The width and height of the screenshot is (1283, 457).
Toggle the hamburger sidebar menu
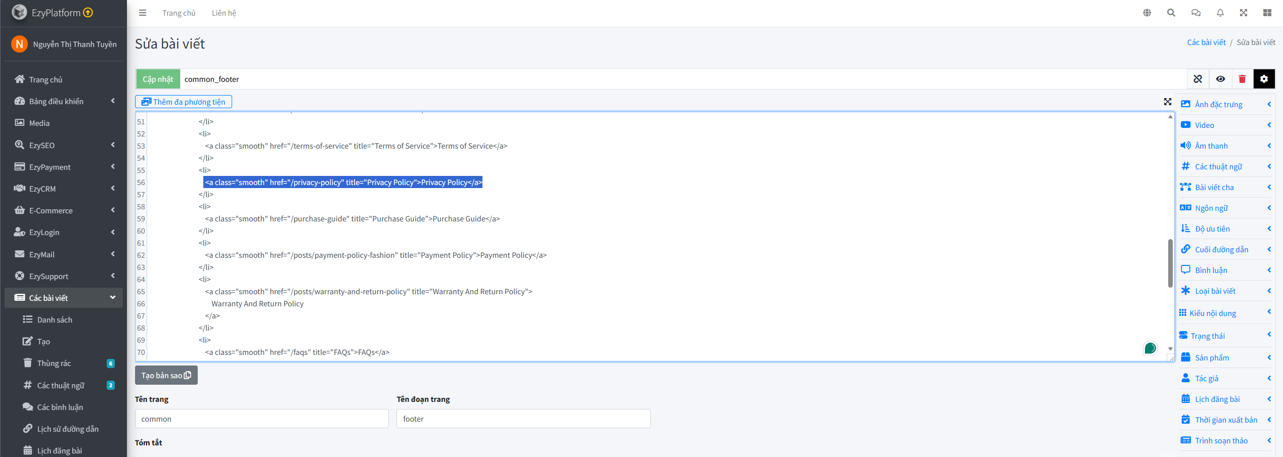tap(143, 13)
